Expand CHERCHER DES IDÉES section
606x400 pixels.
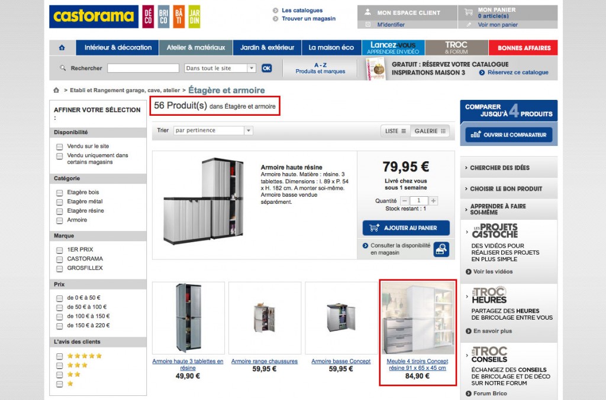point(508,168)
